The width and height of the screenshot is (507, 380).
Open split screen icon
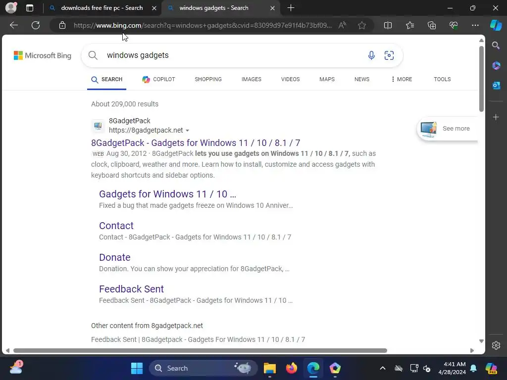tap(388, 25)
